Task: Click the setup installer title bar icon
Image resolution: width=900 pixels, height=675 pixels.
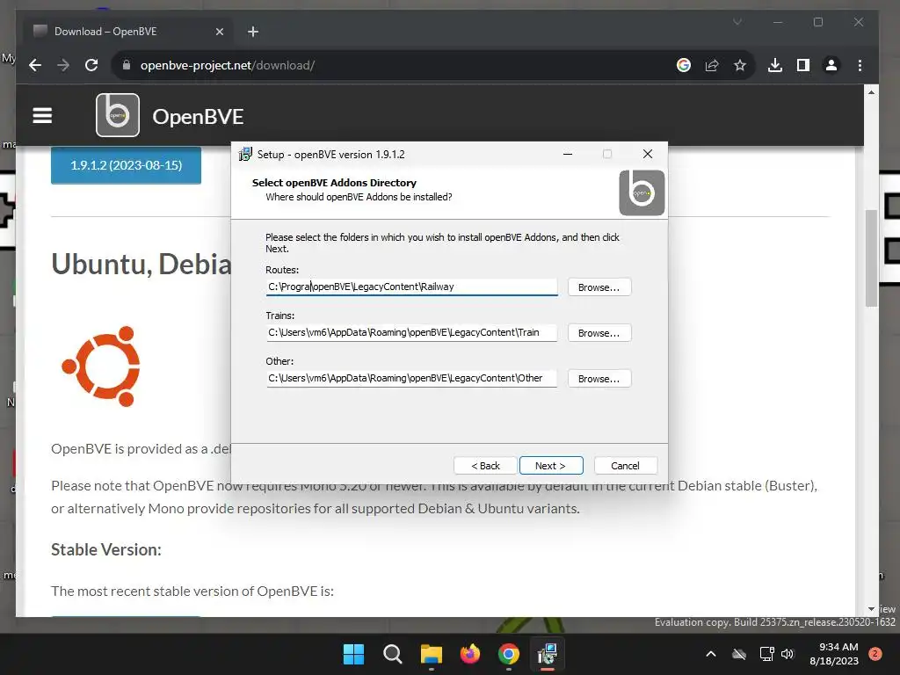Action: [245, 154]
